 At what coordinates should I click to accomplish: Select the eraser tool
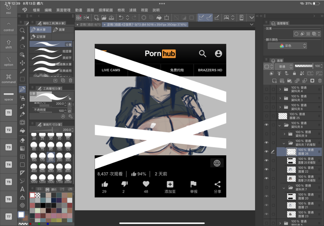point(22,140)
